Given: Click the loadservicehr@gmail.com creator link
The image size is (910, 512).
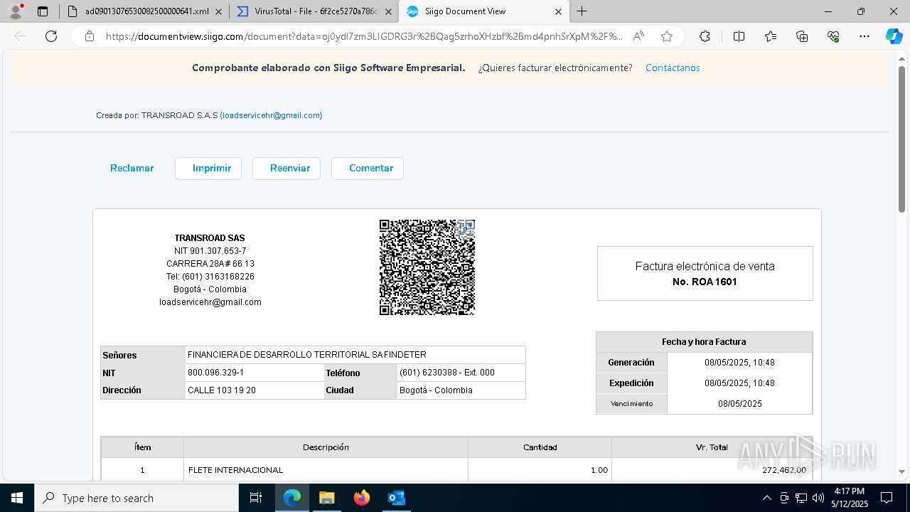Looking at the screenshot, I should pos(271,115).
